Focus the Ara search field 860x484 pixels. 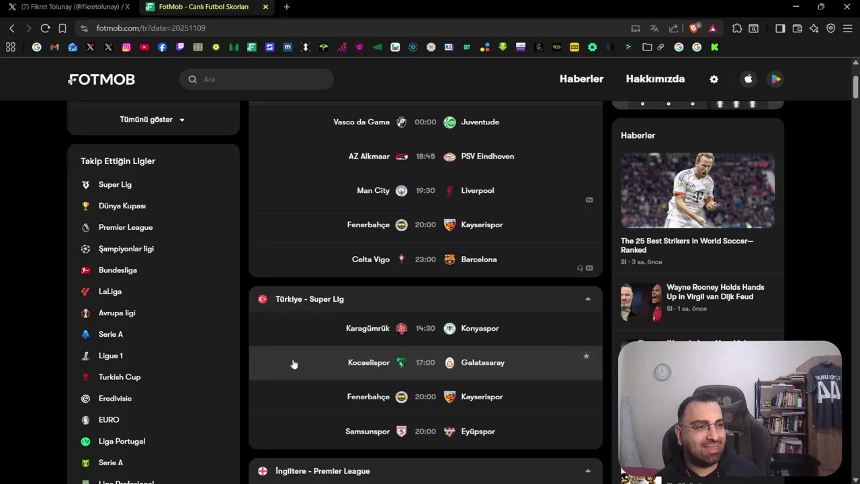(x=256, y=79)
